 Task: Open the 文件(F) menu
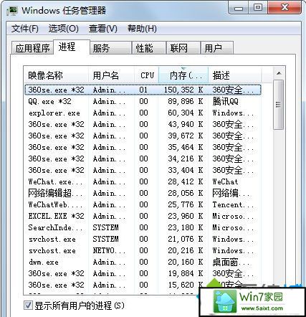(x=25, y=29)
